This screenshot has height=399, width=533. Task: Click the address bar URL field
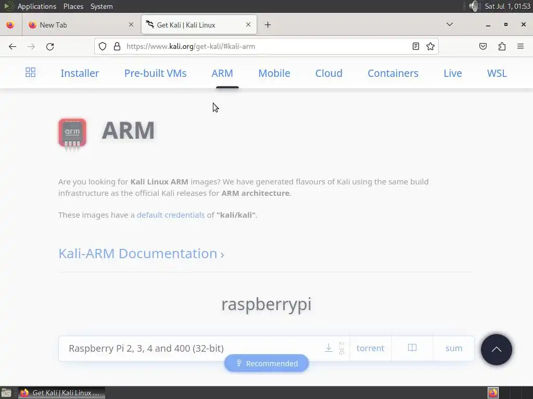267,46
